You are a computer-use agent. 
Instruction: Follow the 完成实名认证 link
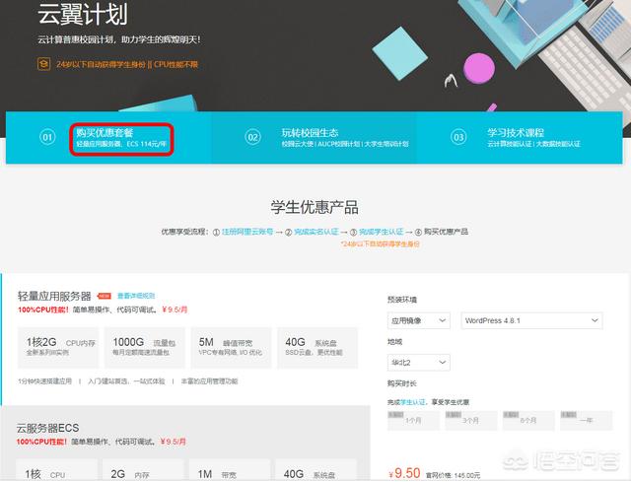click(316, 232)
